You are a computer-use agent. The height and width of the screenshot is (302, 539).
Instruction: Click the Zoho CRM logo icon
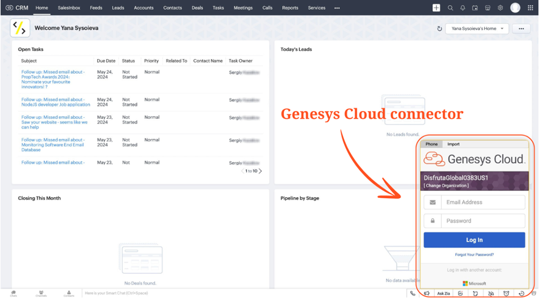click(x=9, y=7)
